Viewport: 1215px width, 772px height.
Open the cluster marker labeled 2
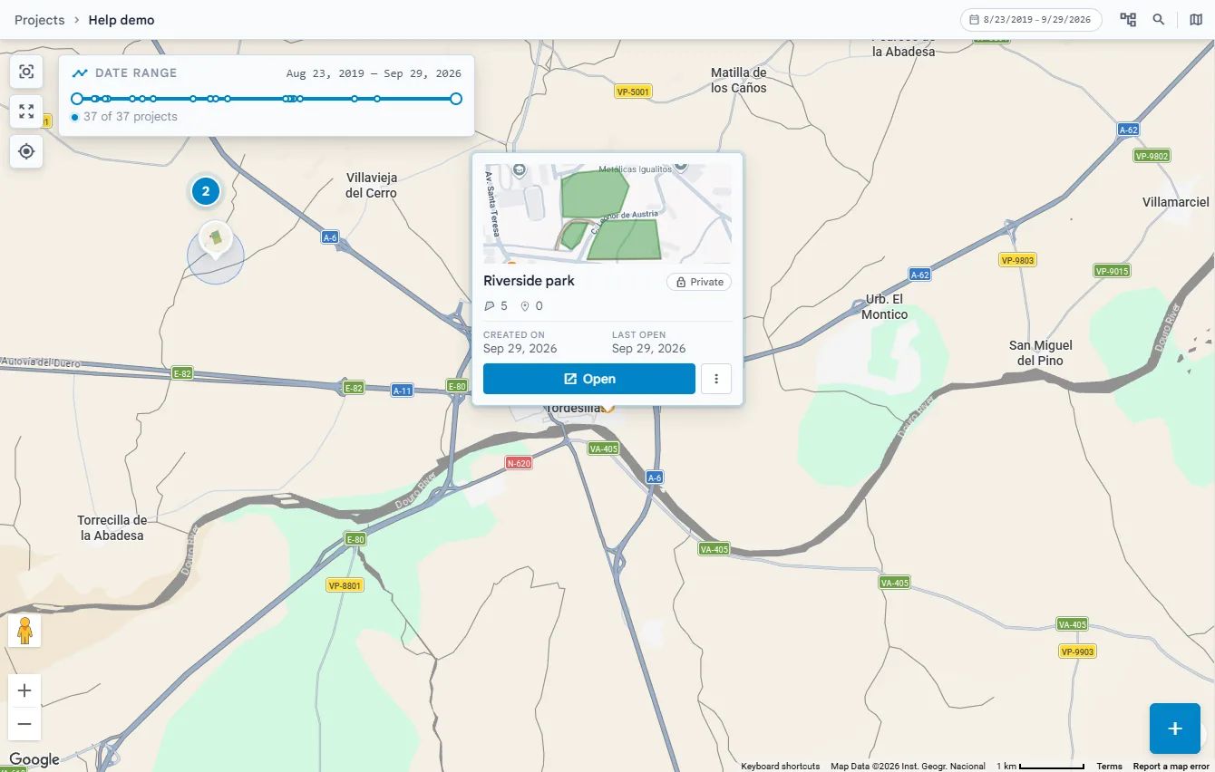coord(206,191)
